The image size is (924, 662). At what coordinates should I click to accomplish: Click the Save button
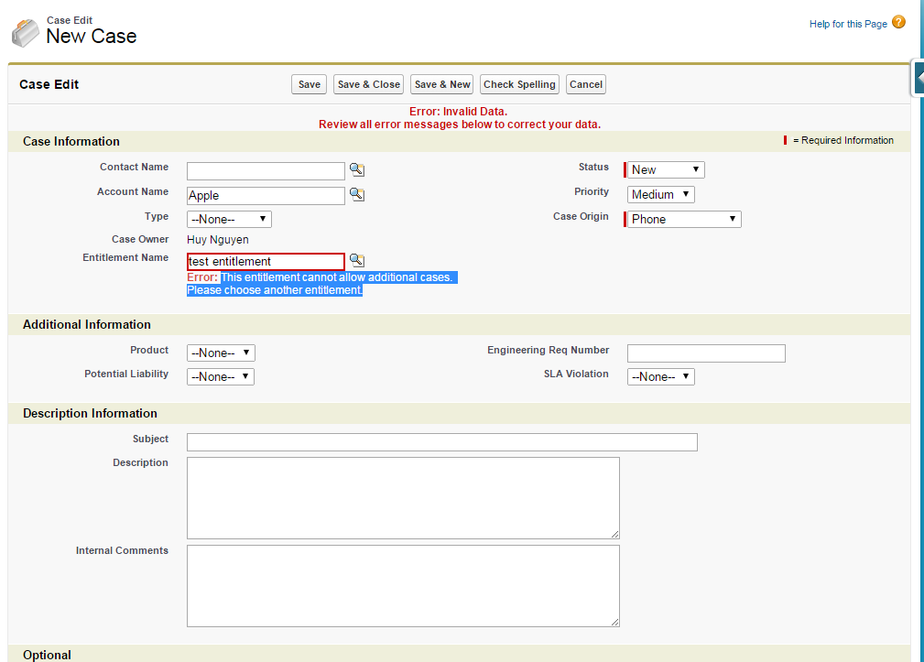(x=310, y=84)
